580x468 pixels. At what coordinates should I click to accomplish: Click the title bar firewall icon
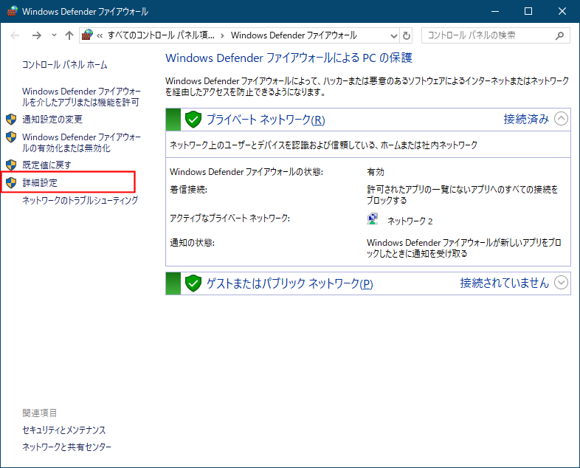(13, 11)
